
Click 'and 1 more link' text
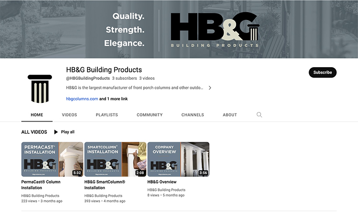tap(114, 99)
